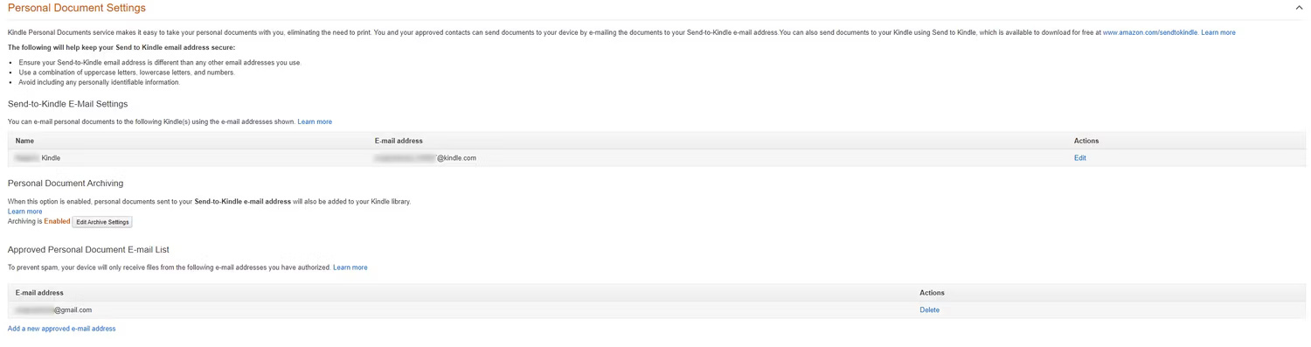1311x347 pixels.
Task: Edit the Kindle's Send-to-Kindle e-mail address
Action: pyautogui.click(x=1080, y=158)
